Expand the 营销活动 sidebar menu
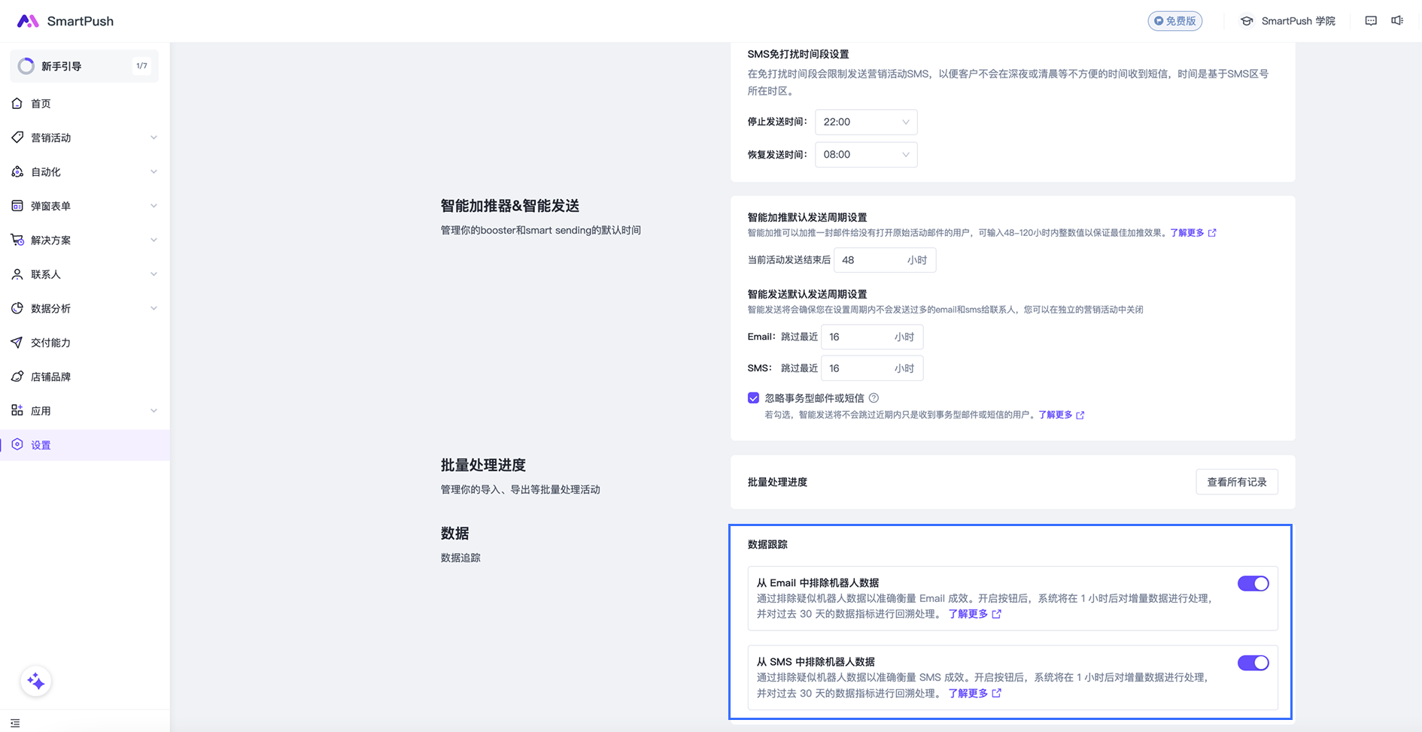Image resolution: width=1422 pixels, height=732 pixels. pos(84,138)
